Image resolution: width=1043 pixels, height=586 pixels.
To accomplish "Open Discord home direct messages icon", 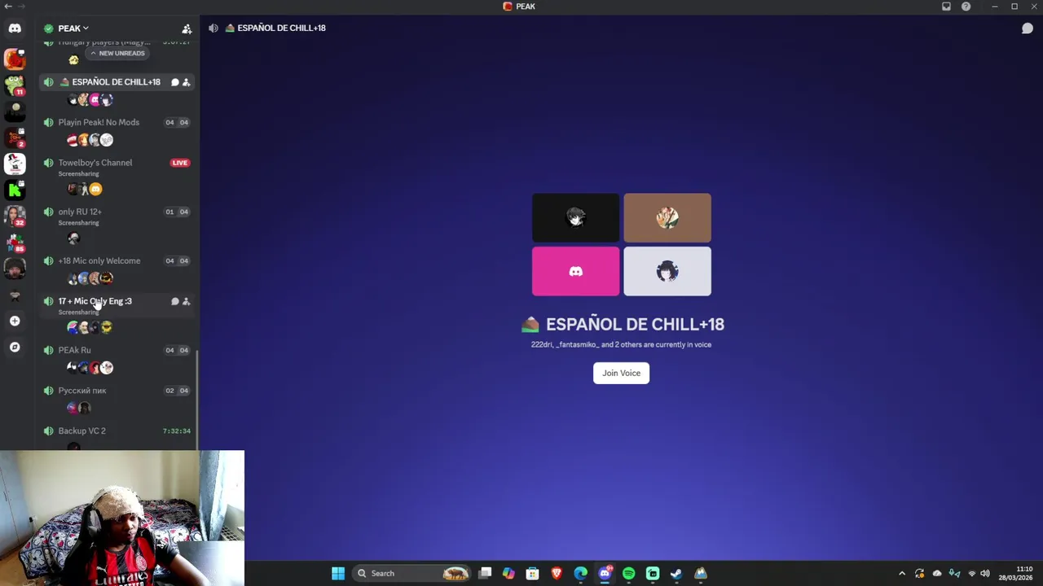I will [15, 28].
